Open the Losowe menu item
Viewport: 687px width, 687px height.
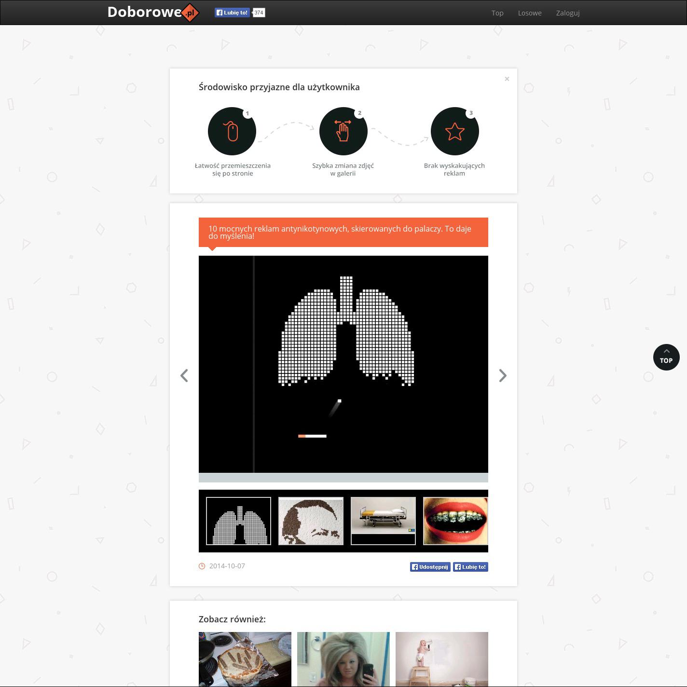(x=530, y=13)
